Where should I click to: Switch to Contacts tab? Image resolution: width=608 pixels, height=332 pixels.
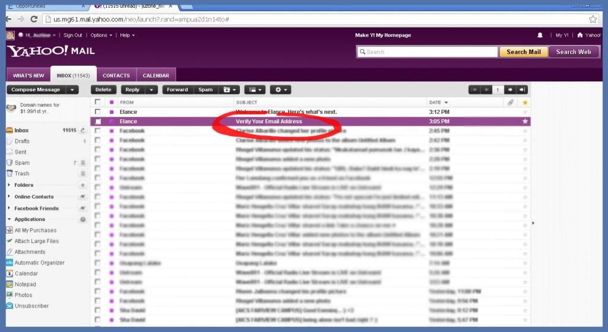pyautogui.click(x=116, y=75)
